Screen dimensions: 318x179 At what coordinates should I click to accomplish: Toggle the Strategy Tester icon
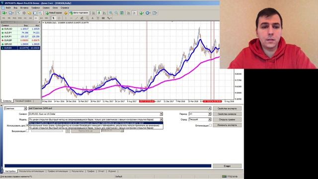tap(40, 13)
